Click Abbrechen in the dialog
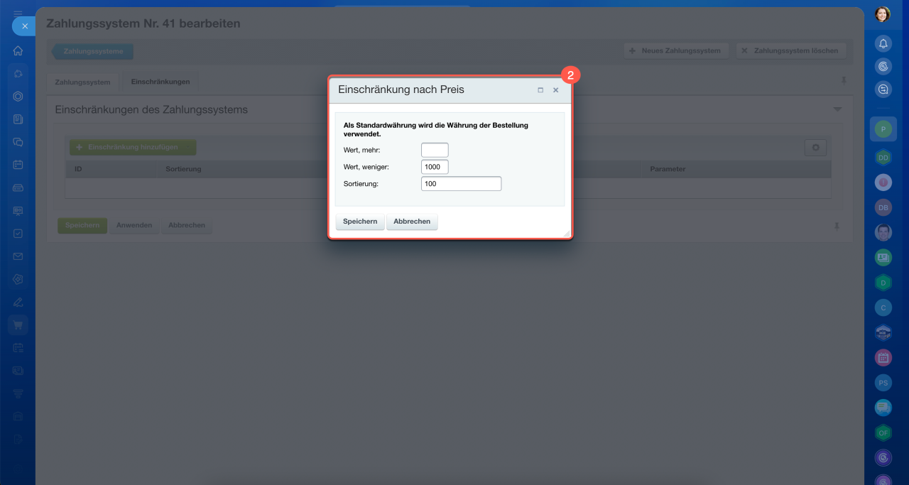Screen dimensions: 909x485 point(412,222)
